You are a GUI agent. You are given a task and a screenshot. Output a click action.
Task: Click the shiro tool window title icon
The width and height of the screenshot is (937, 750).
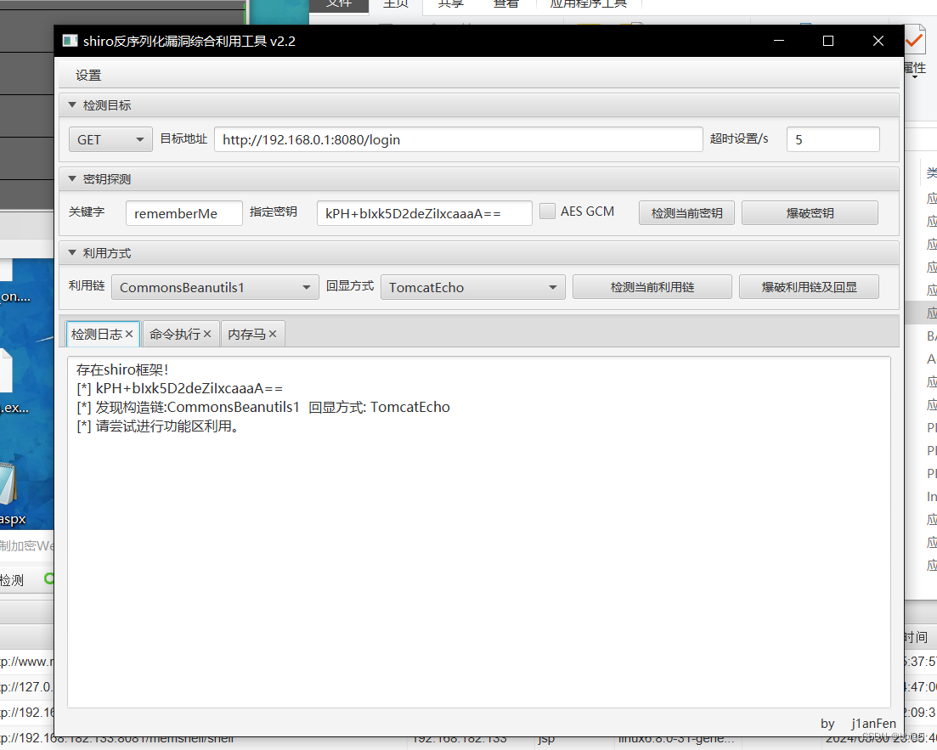coord(70,41)
